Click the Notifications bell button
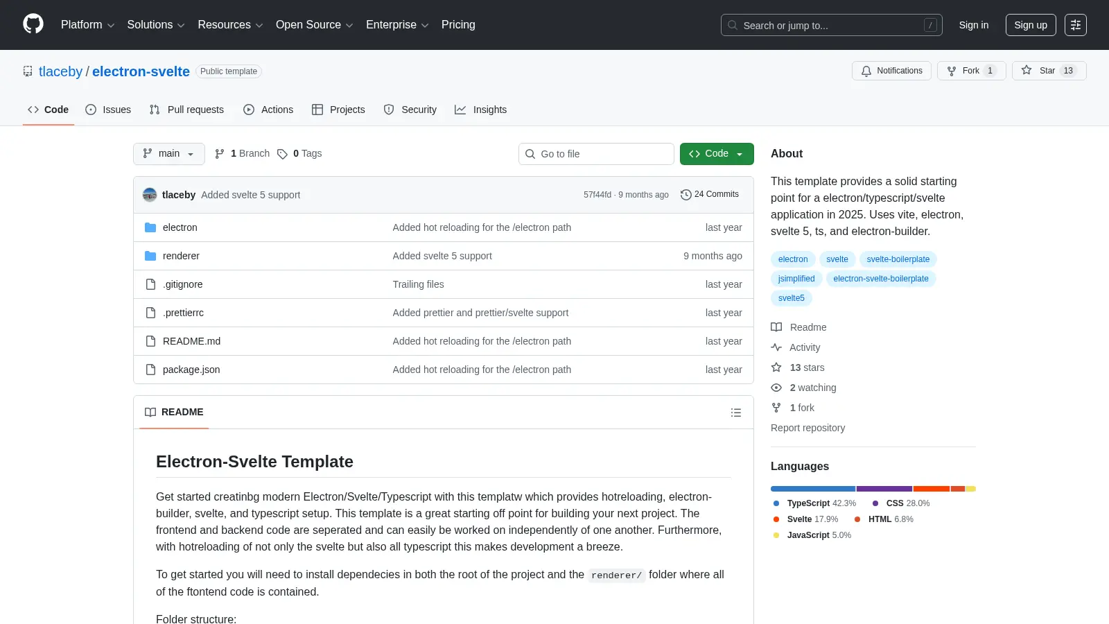The width and height of the screenshot is (1109, 624). [891, 71]
